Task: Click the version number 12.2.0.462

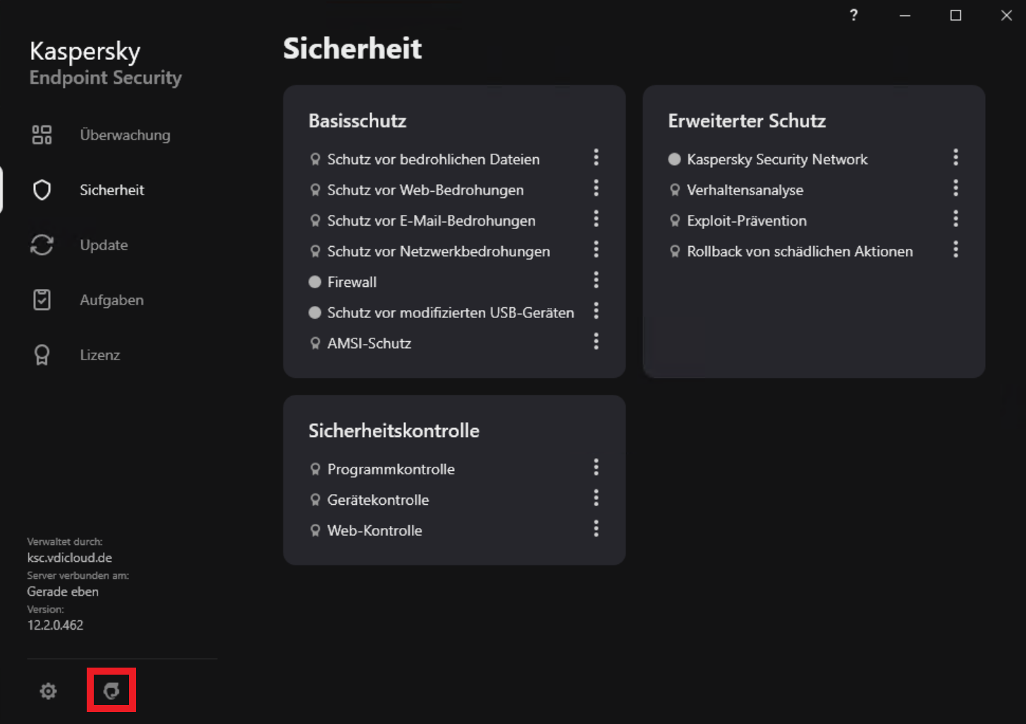Action: pyautogui.click(x=55, y=625)
